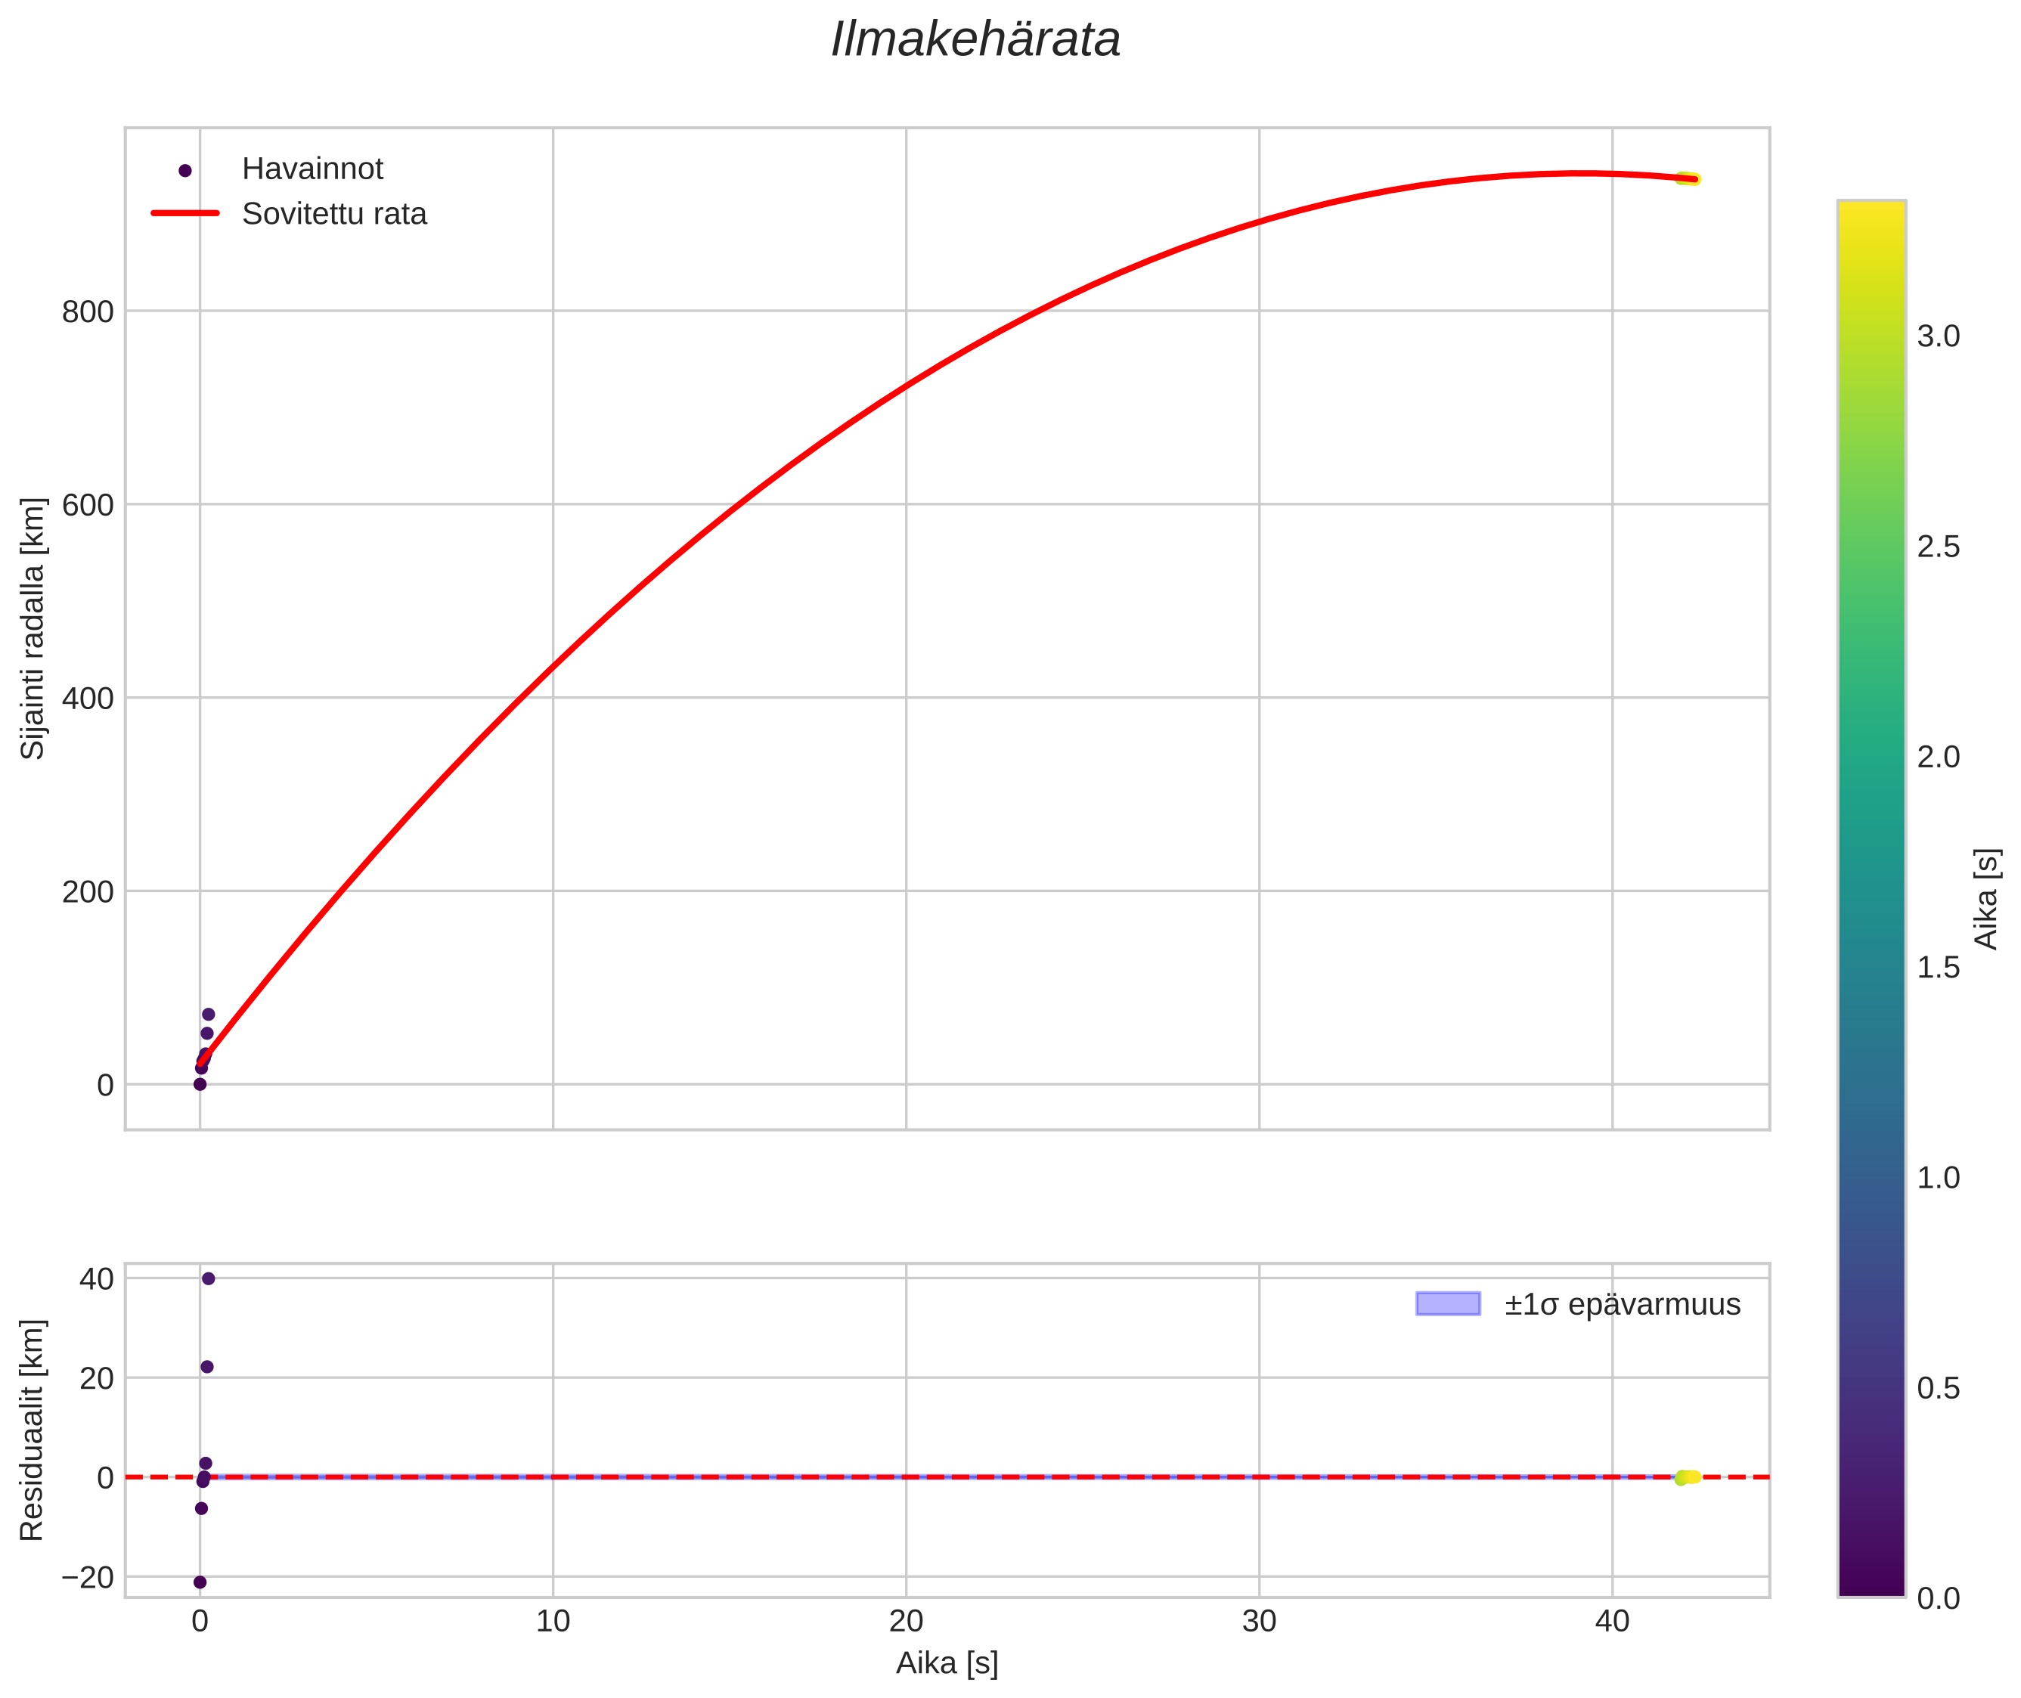Click the lowest residual point near −21 km
This screenshot has height=1698, width=2021.
pyautogui.click(x=200, y=1582)
